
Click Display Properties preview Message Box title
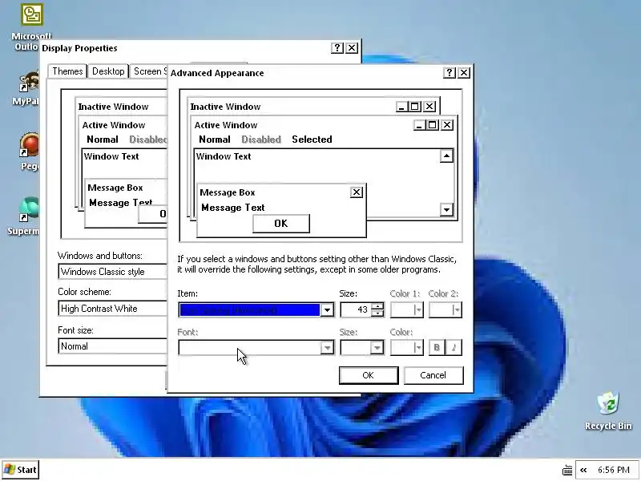(115, 188)
